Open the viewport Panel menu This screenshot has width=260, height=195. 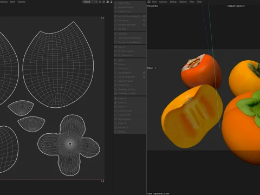[199, 2]
